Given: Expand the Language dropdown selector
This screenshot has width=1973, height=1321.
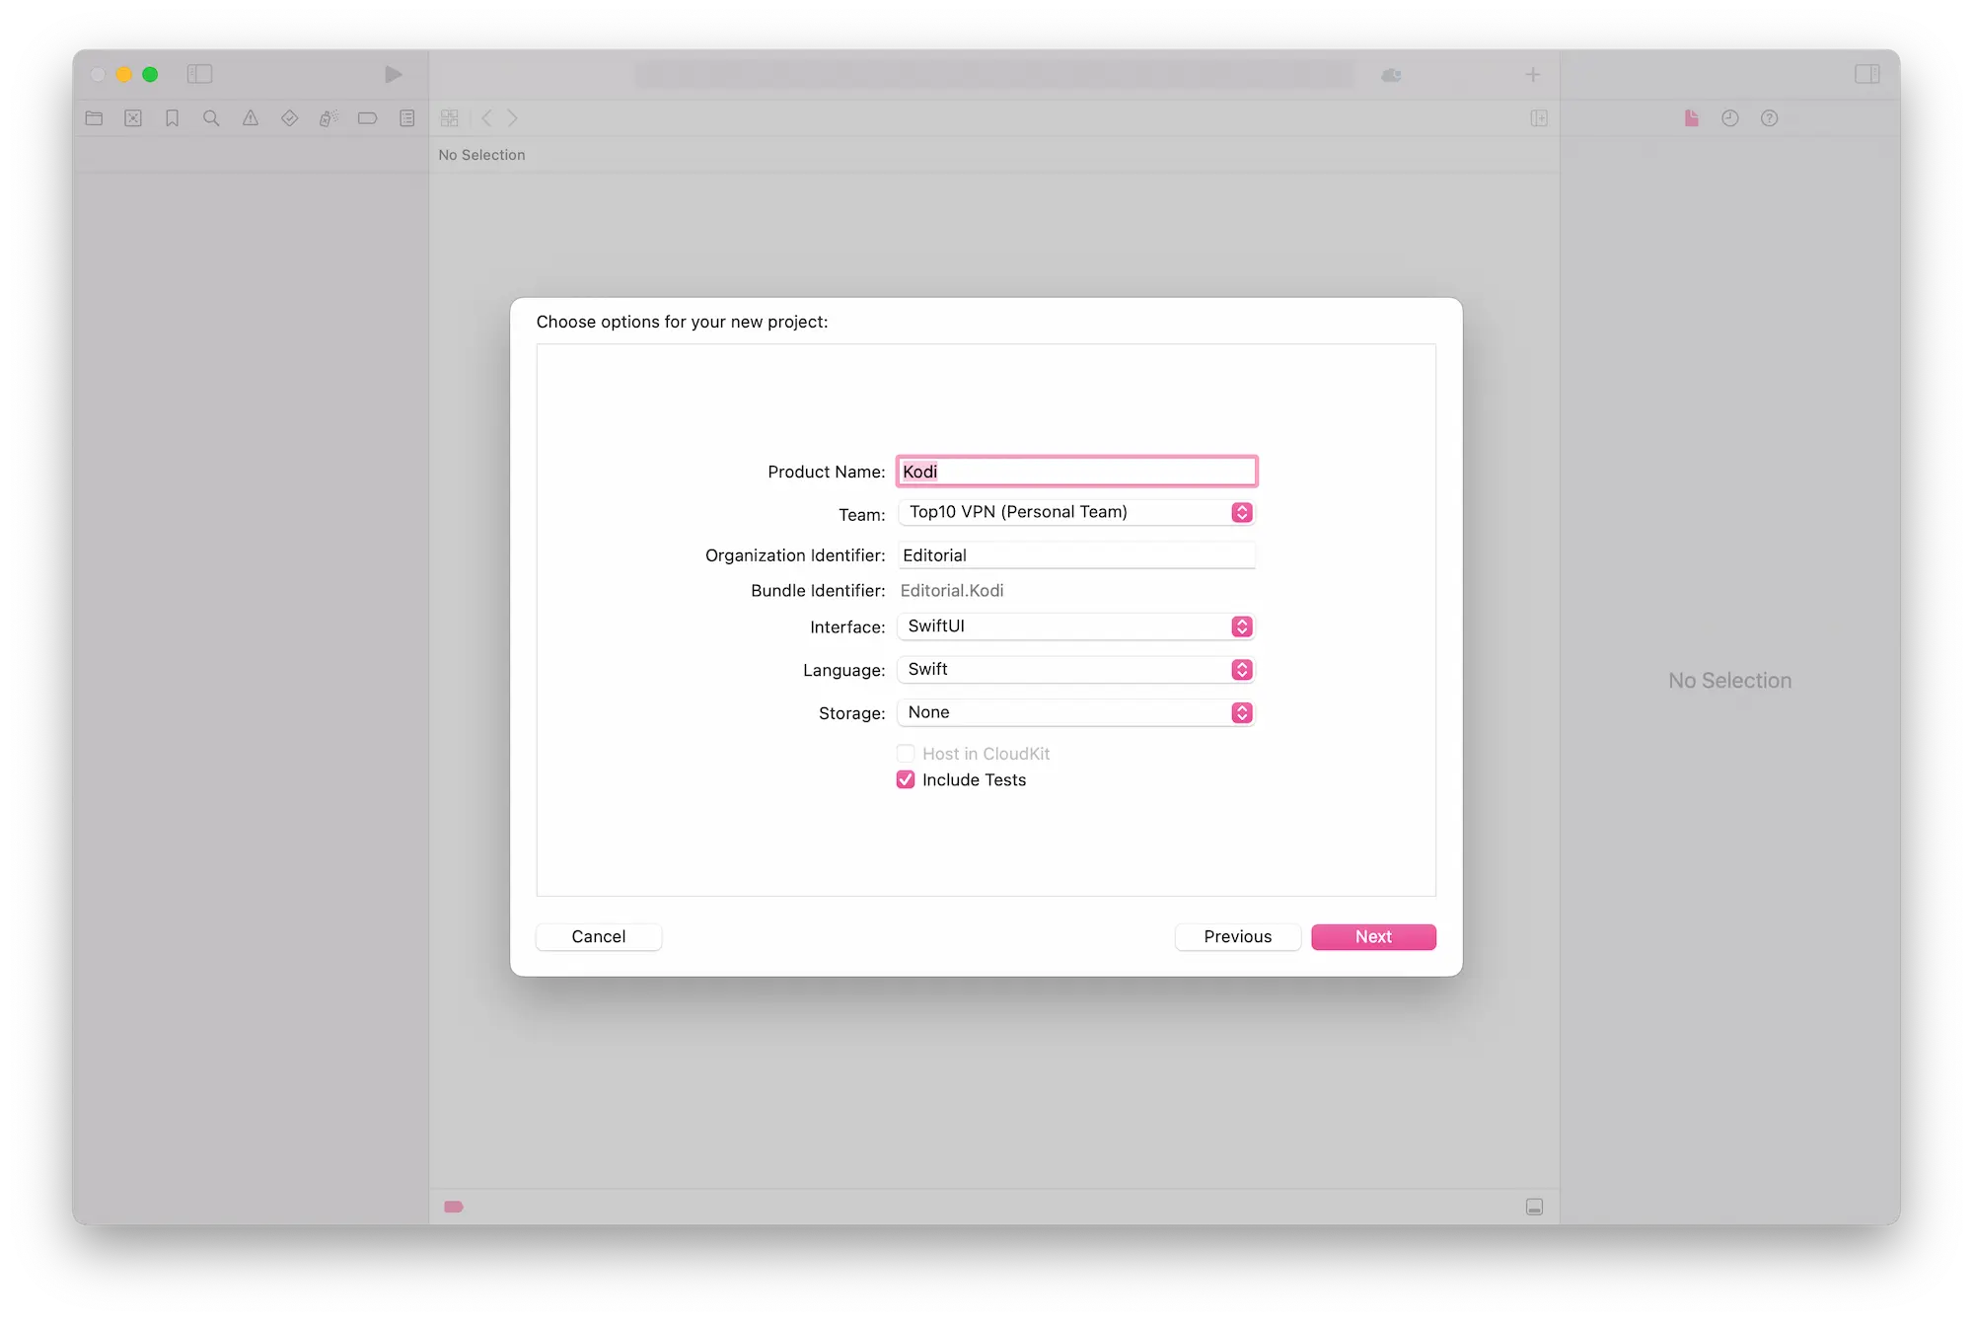Looking at the screenshot, I should click(1242, 669).
